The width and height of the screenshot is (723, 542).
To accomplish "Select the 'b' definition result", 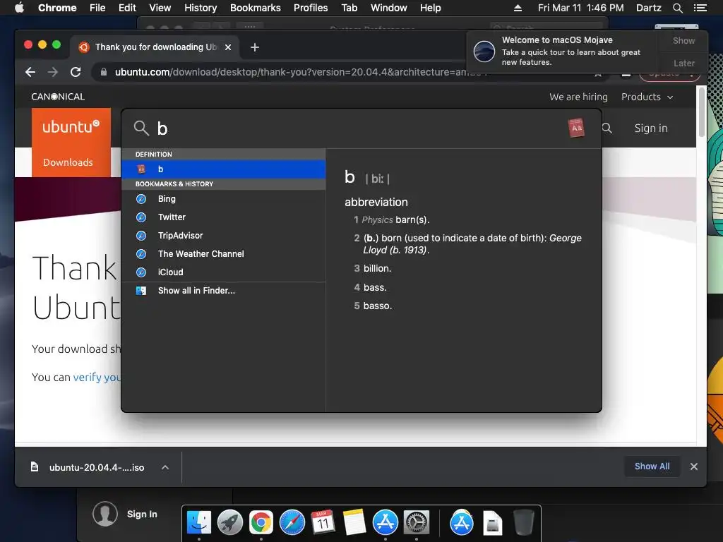I will click(224, 169).
